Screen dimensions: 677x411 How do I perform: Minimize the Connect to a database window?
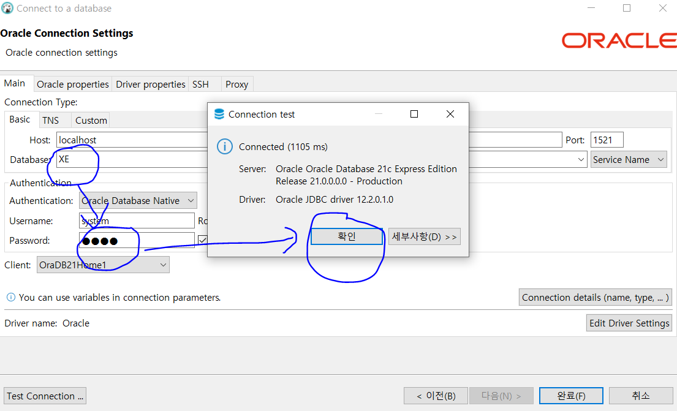[x=591, y=8]
